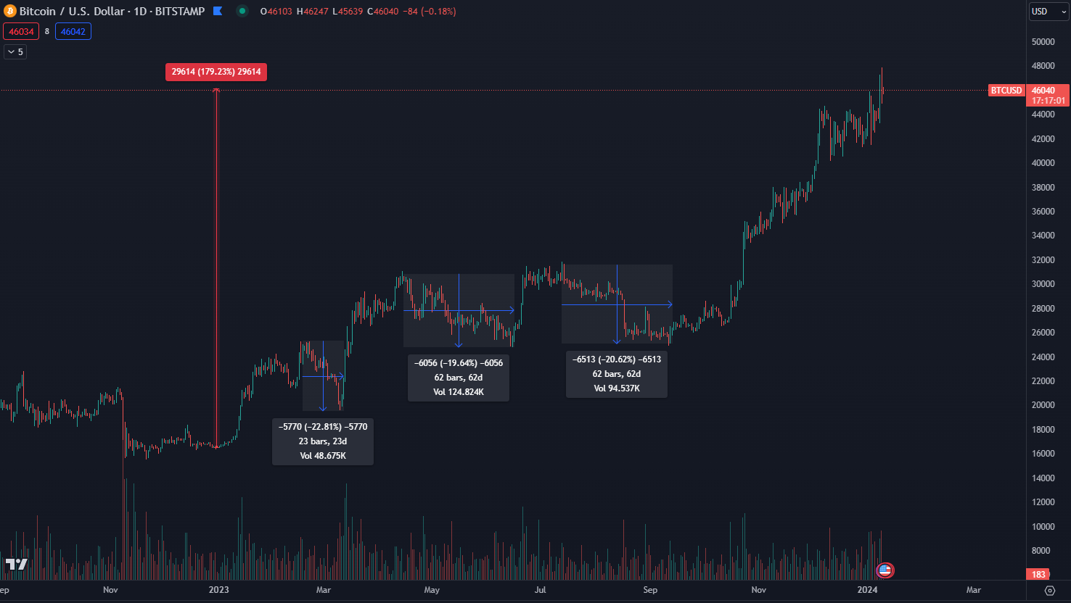1071x603 pixels.
Task: Click the BTCUSD label on price axis
Action: pyautogui.click(x=1006, y=91)
